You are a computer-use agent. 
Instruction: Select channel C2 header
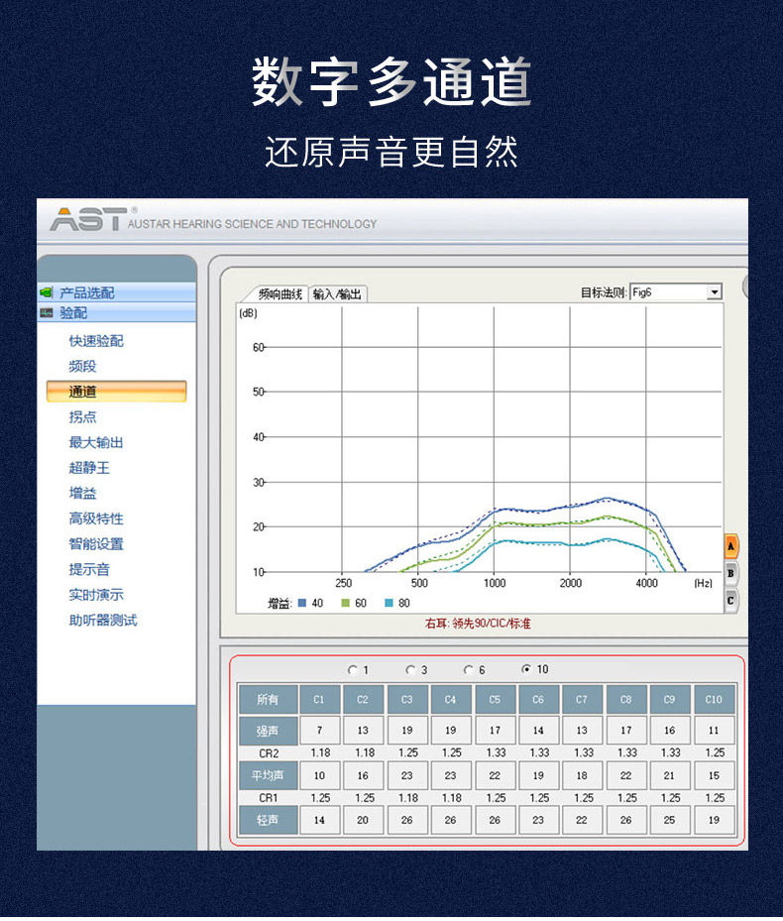tap(363, 699)
